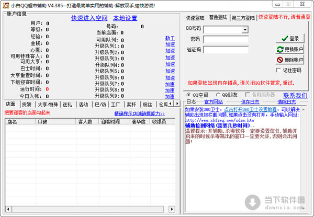The width and height of the screenshot is (314, 217).
Task: Click 收银员 column header
Action: 163,121
